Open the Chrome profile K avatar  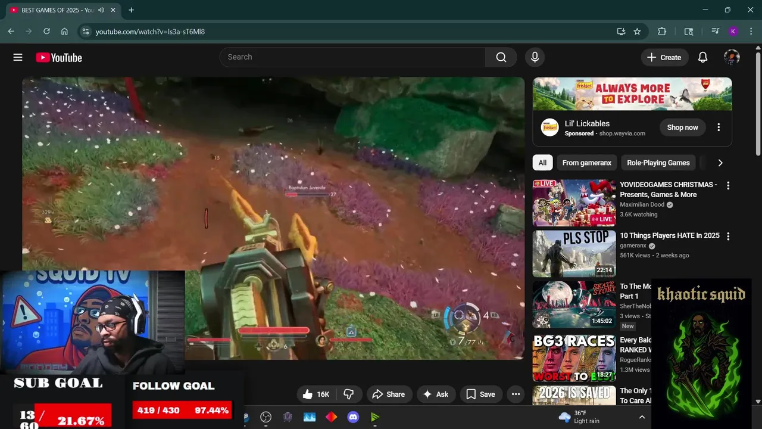pyautogui.click(x=733, y=32)
